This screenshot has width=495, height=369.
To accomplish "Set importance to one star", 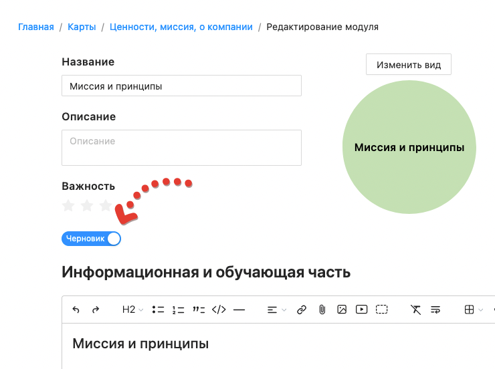I will click(x=68, y=206).
